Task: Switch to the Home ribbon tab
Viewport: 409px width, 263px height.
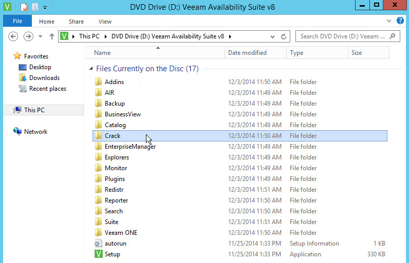Action: (x=47, y=22)
